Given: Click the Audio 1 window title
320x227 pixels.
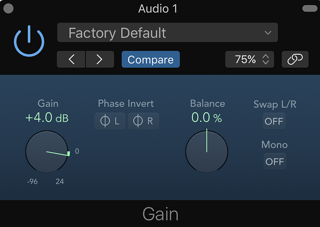Looking at the screenshot, I should point(158,8).
